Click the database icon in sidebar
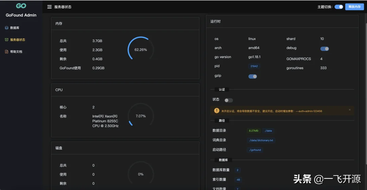 coord(6,28)
